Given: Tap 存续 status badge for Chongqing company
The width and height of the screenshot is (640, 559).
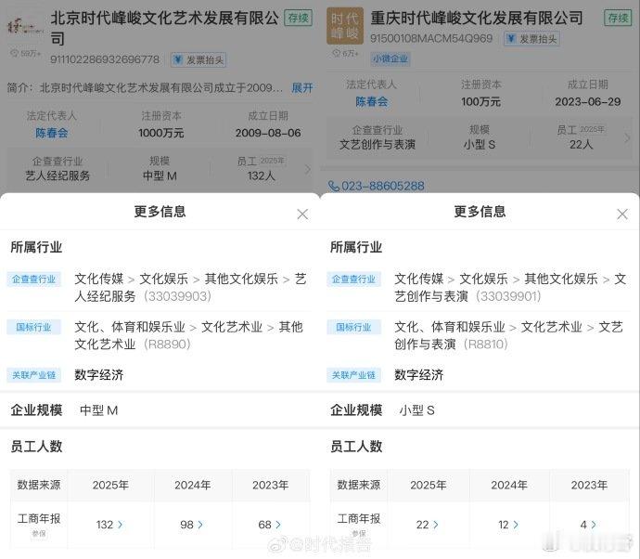Looking at the screenshot, I should click(x=618, y=18).
